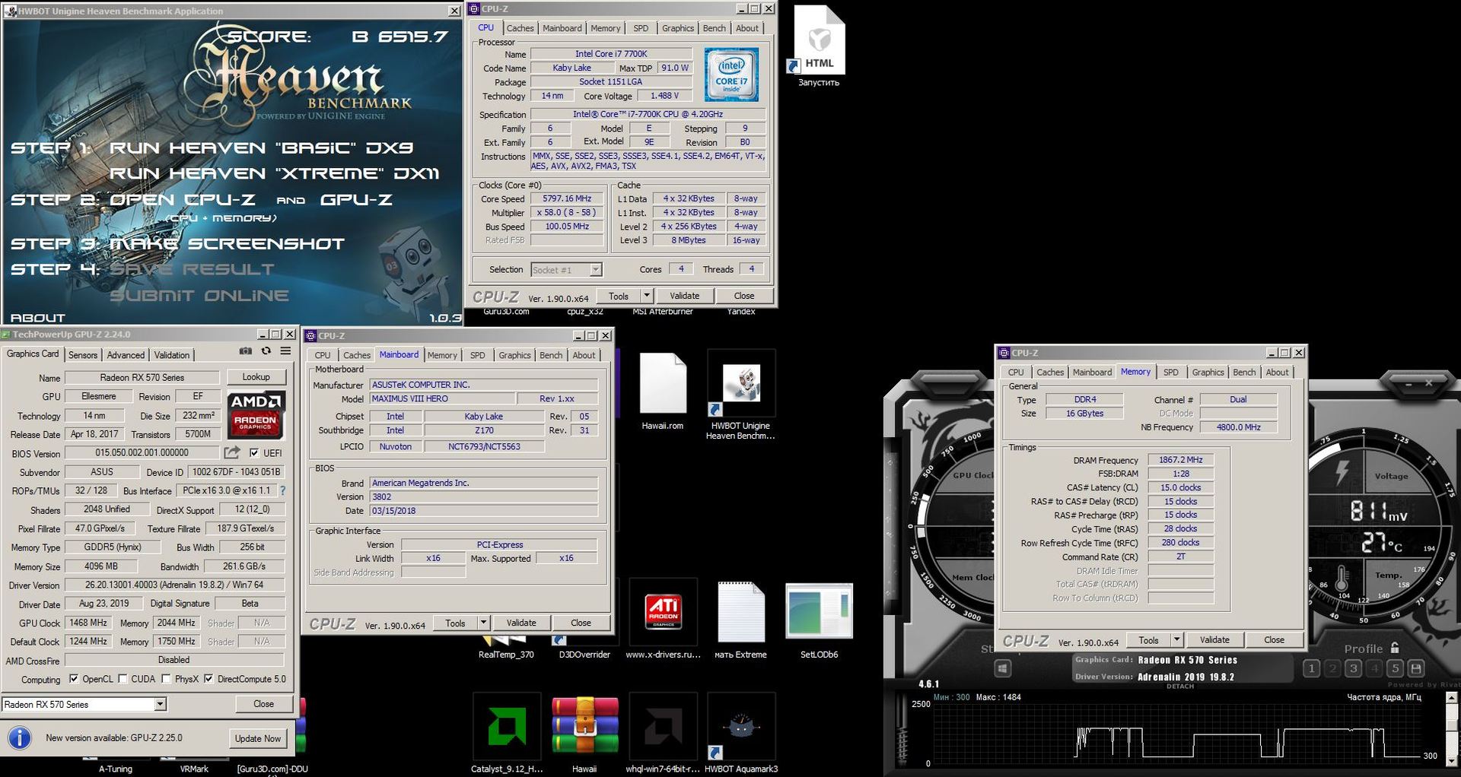
Task: Click Afterburner graph scrollbar down arrow
Action: pos(1450,762)
